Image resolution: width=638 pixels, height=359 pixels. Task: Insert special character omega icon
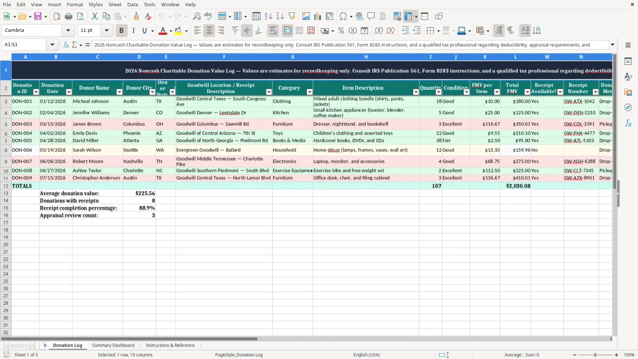point(343,16)
